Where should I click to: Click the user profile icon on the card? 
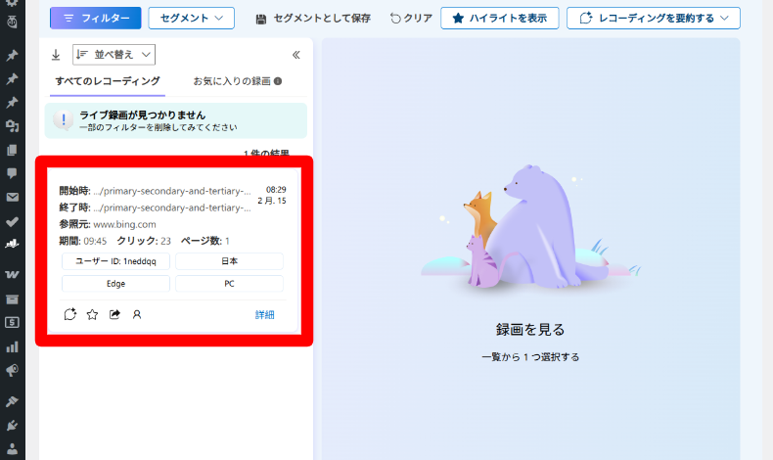137,314
